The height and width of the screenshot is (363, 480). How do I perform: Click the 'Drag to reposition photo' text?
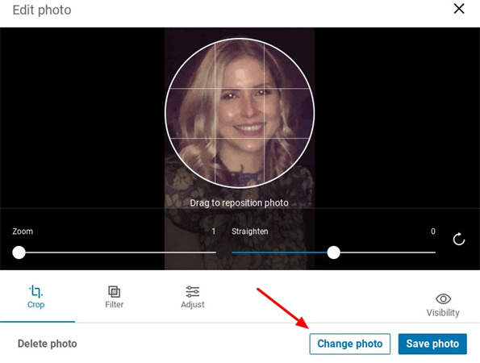pos(239,202)
